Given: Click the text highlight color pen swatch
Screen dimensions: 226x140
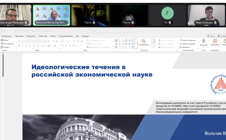Looking at the screenshot, I should pos(49,46).
